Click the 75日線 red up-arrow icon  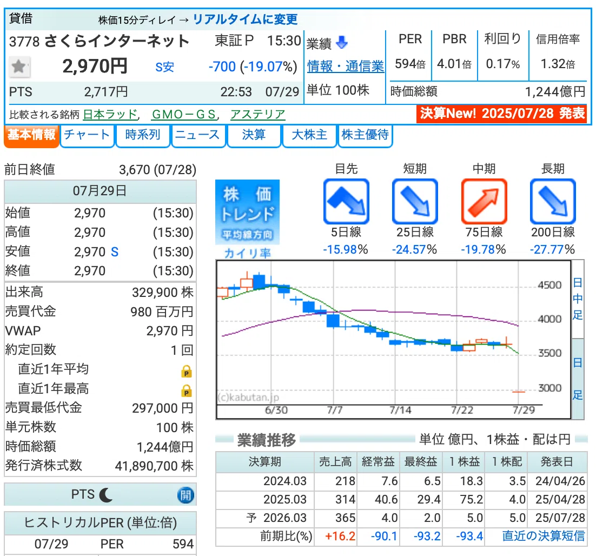point(484,201)
